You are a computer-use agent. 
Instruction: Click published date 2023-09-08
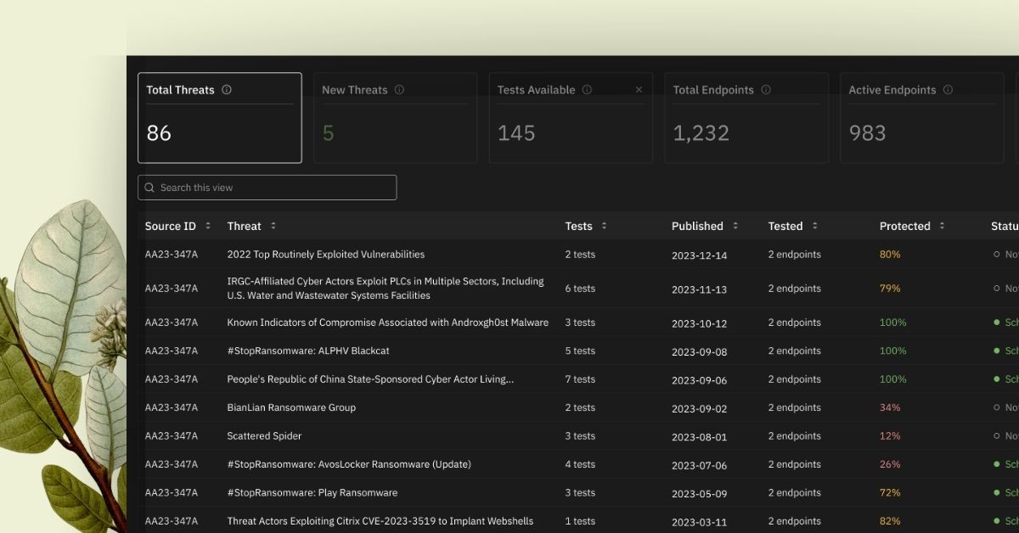tap(699, 351)
